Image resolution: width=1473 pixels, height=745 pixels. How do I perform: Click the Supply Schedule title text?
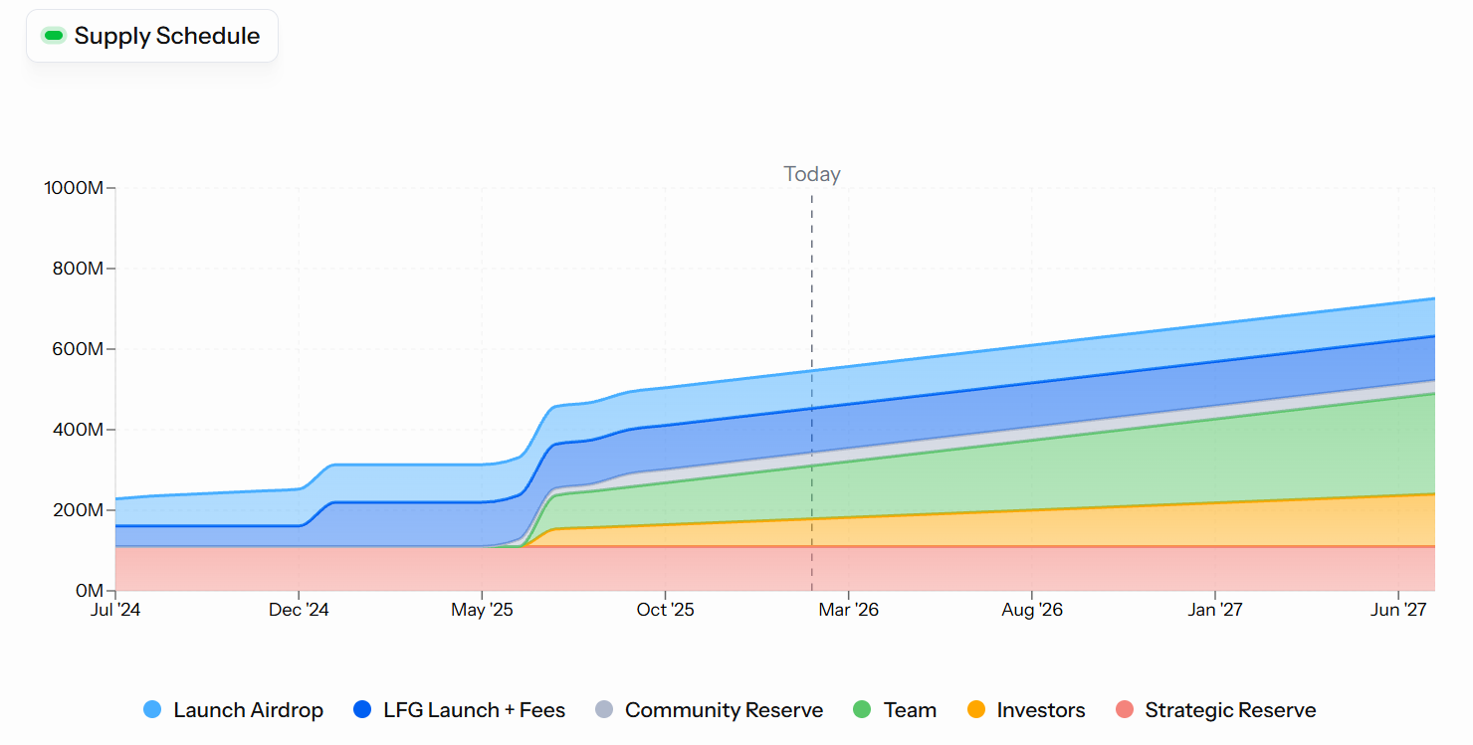tap(167, 37)
